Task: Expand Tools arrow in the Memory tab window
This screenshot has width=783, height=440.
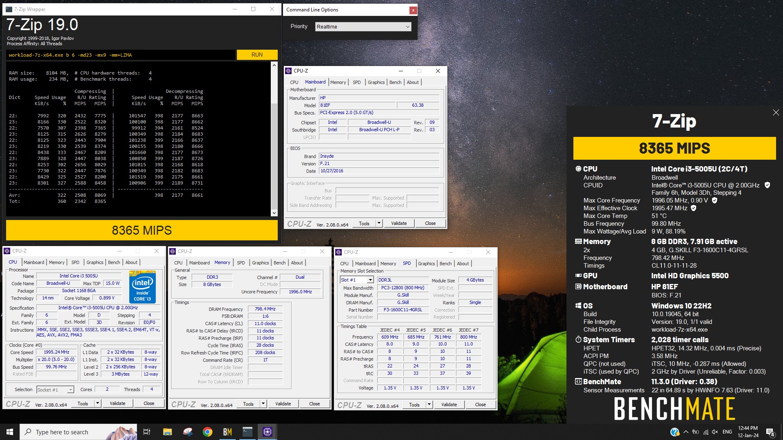Action: 263,404
